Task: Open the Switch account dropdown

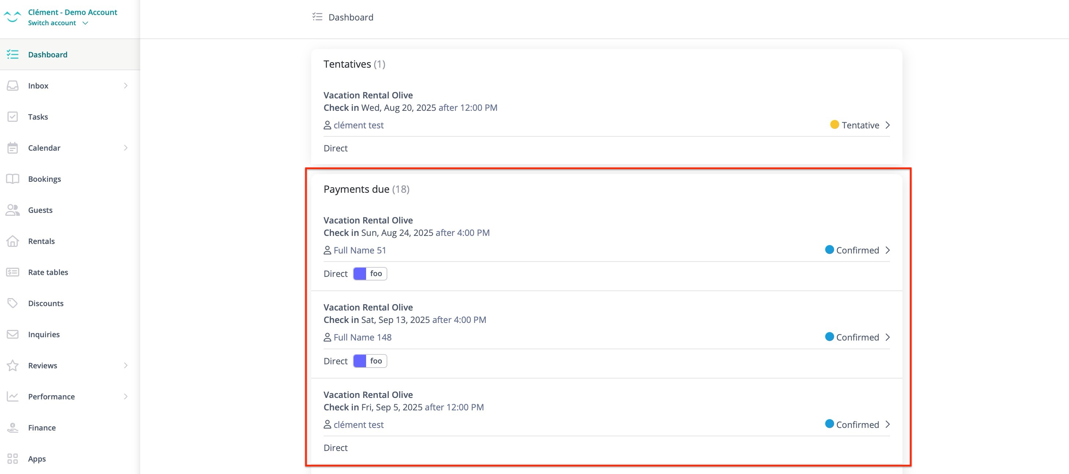Action: coord(59,23)
